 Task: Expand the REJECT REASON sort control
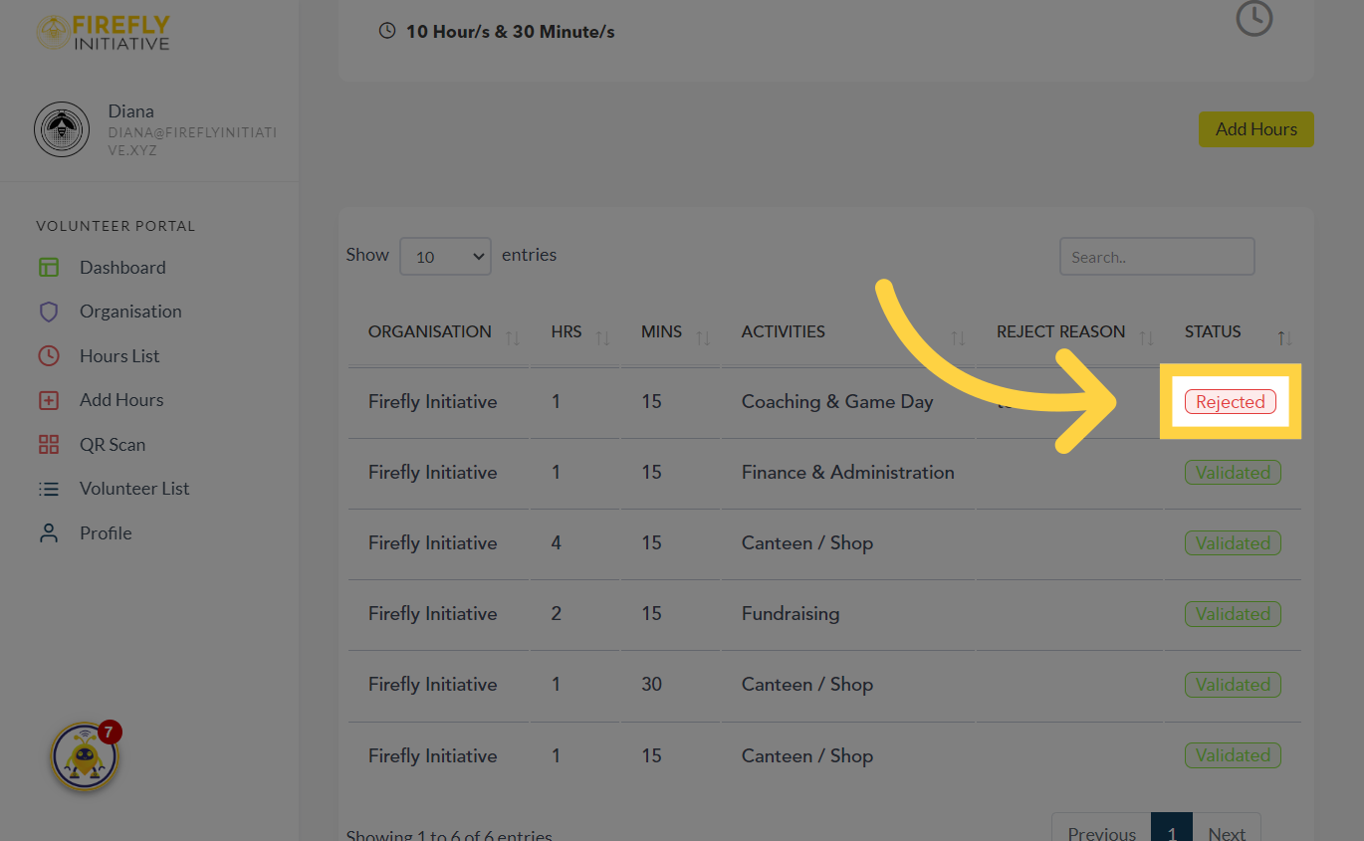click(1149, 336)
